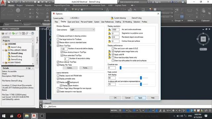
Task: Collapse the EXTRA LIBRARY DEMO tree node
Action: tap(3, 50)
